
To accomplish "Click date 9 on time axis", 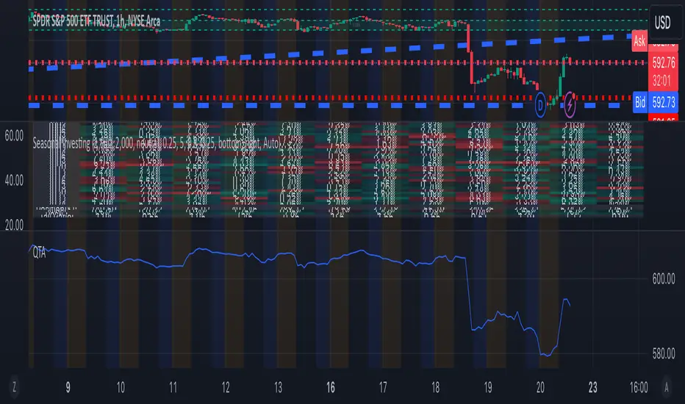I will pos(68,387).
